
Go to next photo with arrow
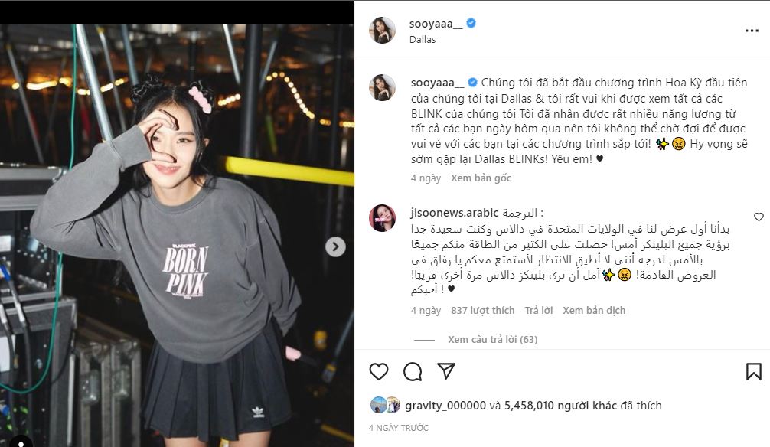point(335,246)
